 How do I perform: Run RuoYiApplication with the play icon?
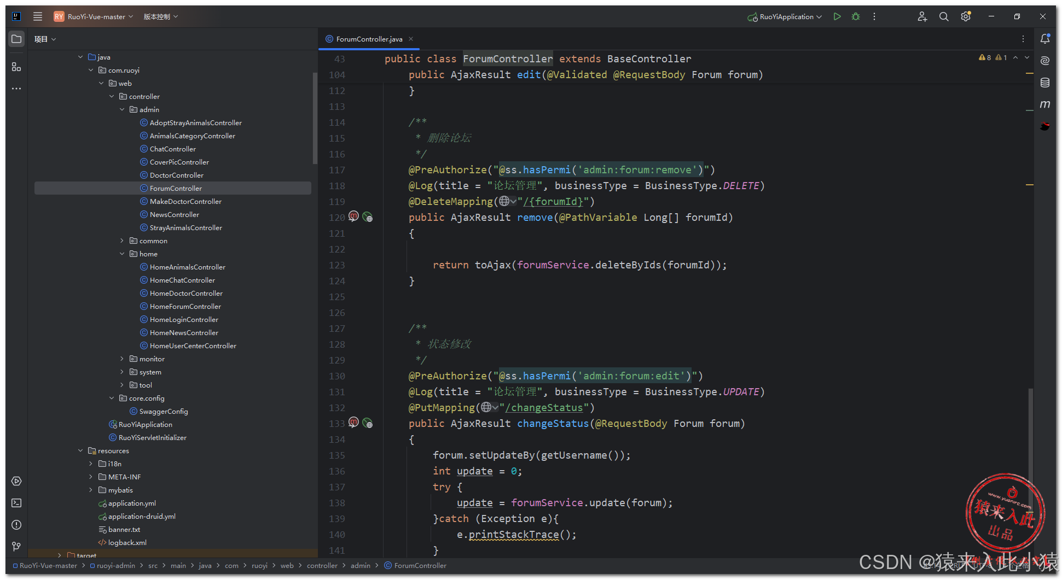point(837,16)
